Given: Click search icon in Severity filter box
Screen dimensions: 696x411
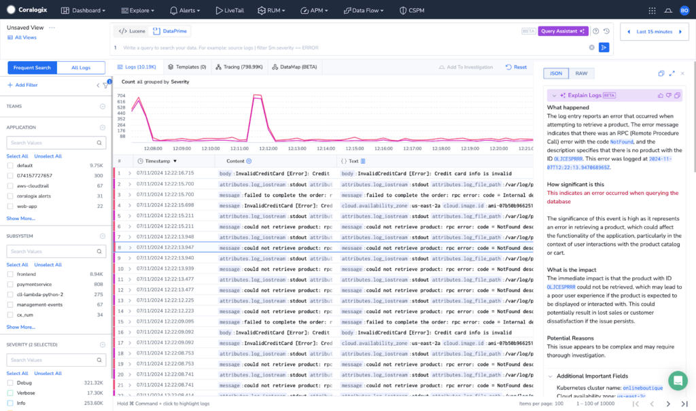Looking at the screenshot, I should (99, 360).
